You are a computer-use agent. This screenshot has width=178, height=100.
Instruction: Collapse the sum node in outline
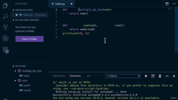pyautogui.click(x=15, y=81)
